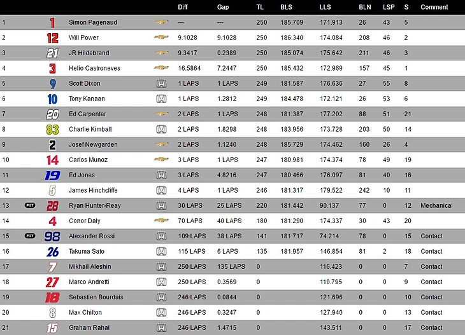The width and height of the screenshot is (465, 335).
Task: Click Takuma Sato's number 26 badge
Action: 52,251
